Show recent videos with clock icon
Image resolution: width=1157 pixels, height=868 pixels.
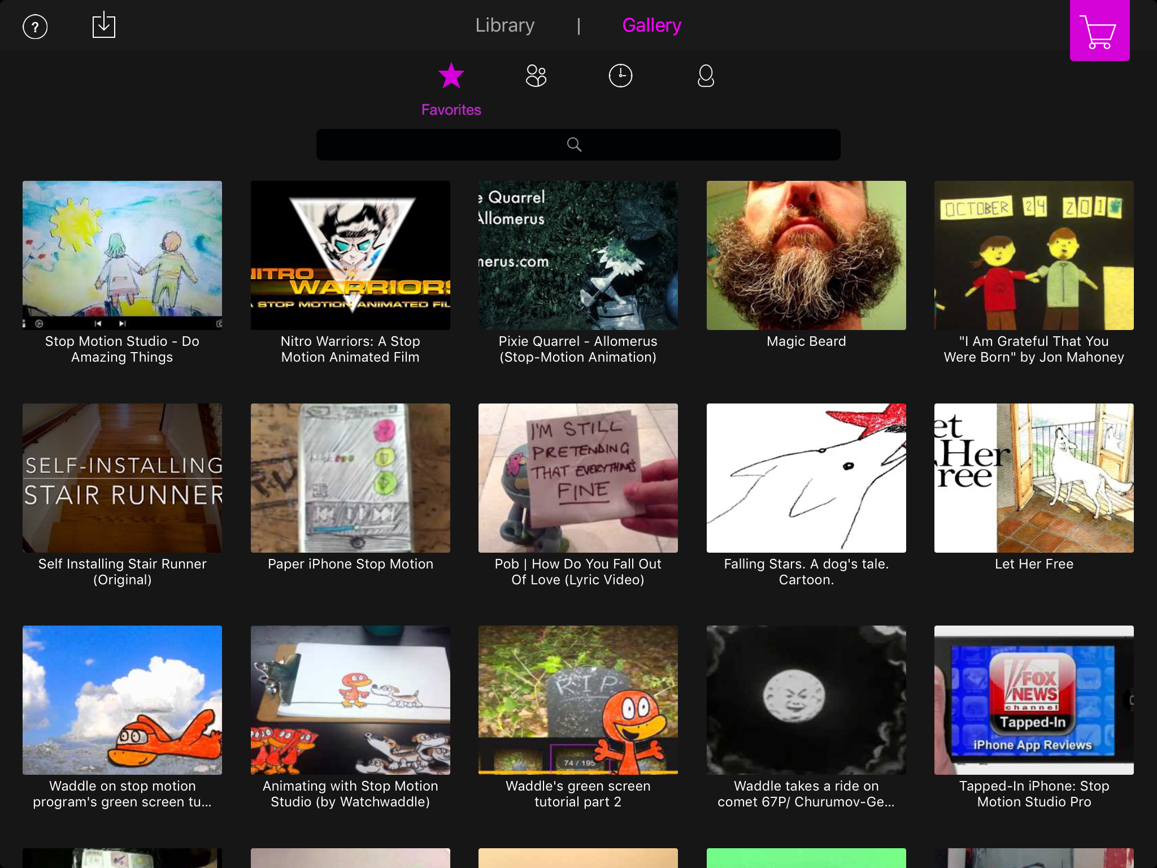point(620,76)
